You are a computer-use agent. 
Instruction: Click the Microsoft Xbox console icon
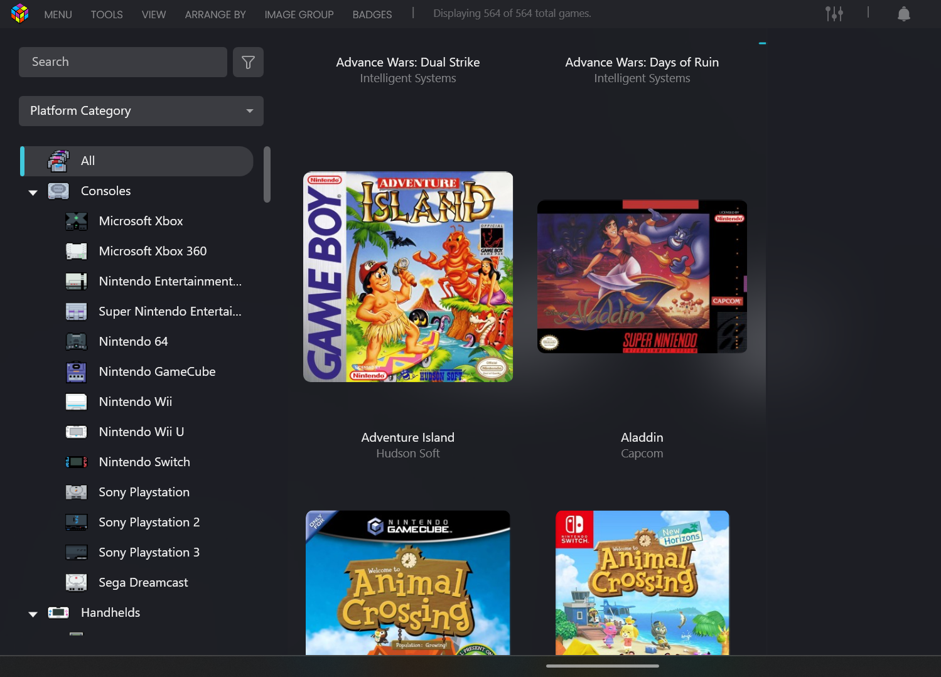click(x=77, y=221)
